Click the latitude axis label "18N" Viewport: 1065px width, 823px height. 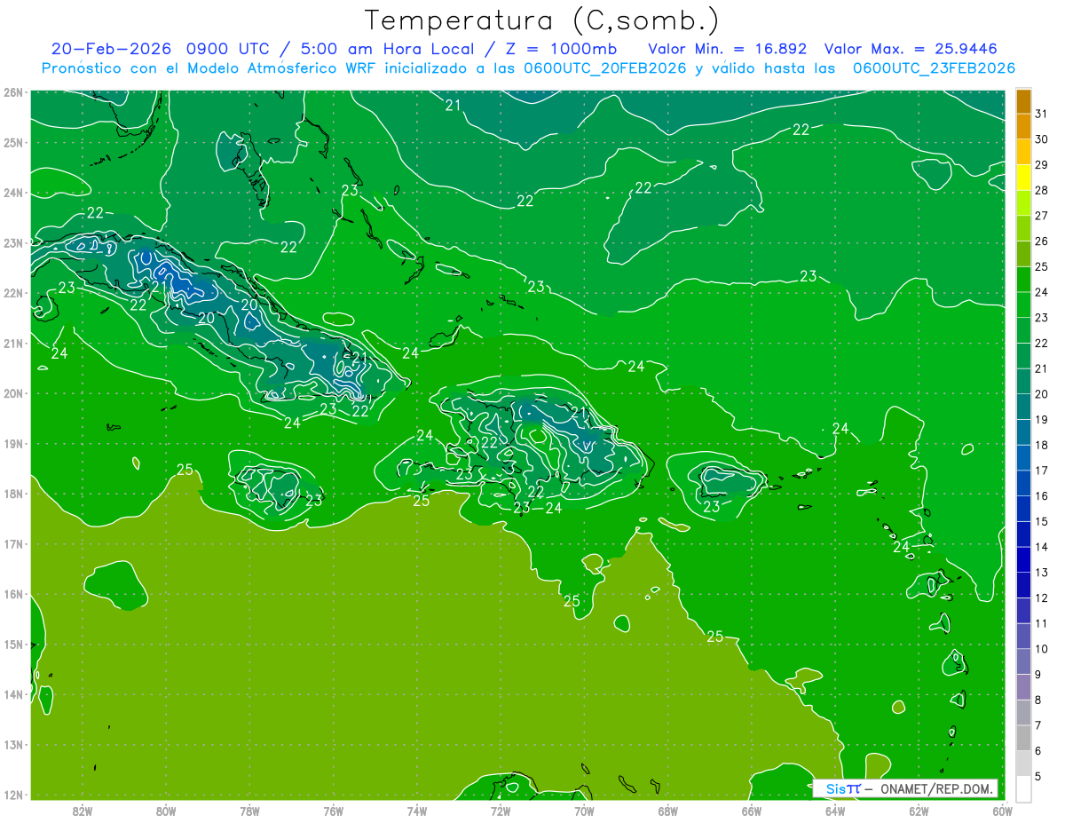tap(13, 494)
